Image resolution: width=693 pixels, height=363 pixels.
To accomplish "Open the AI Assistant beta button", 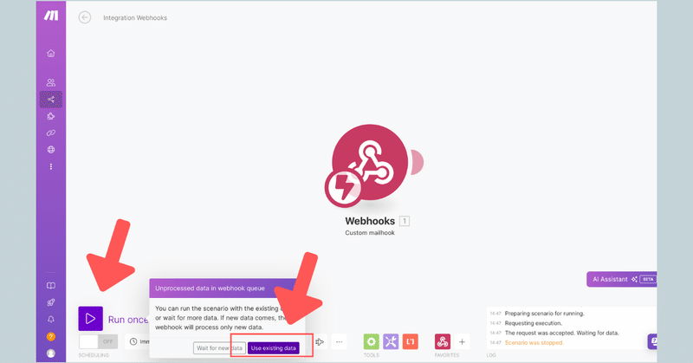I will pos(622,279).
